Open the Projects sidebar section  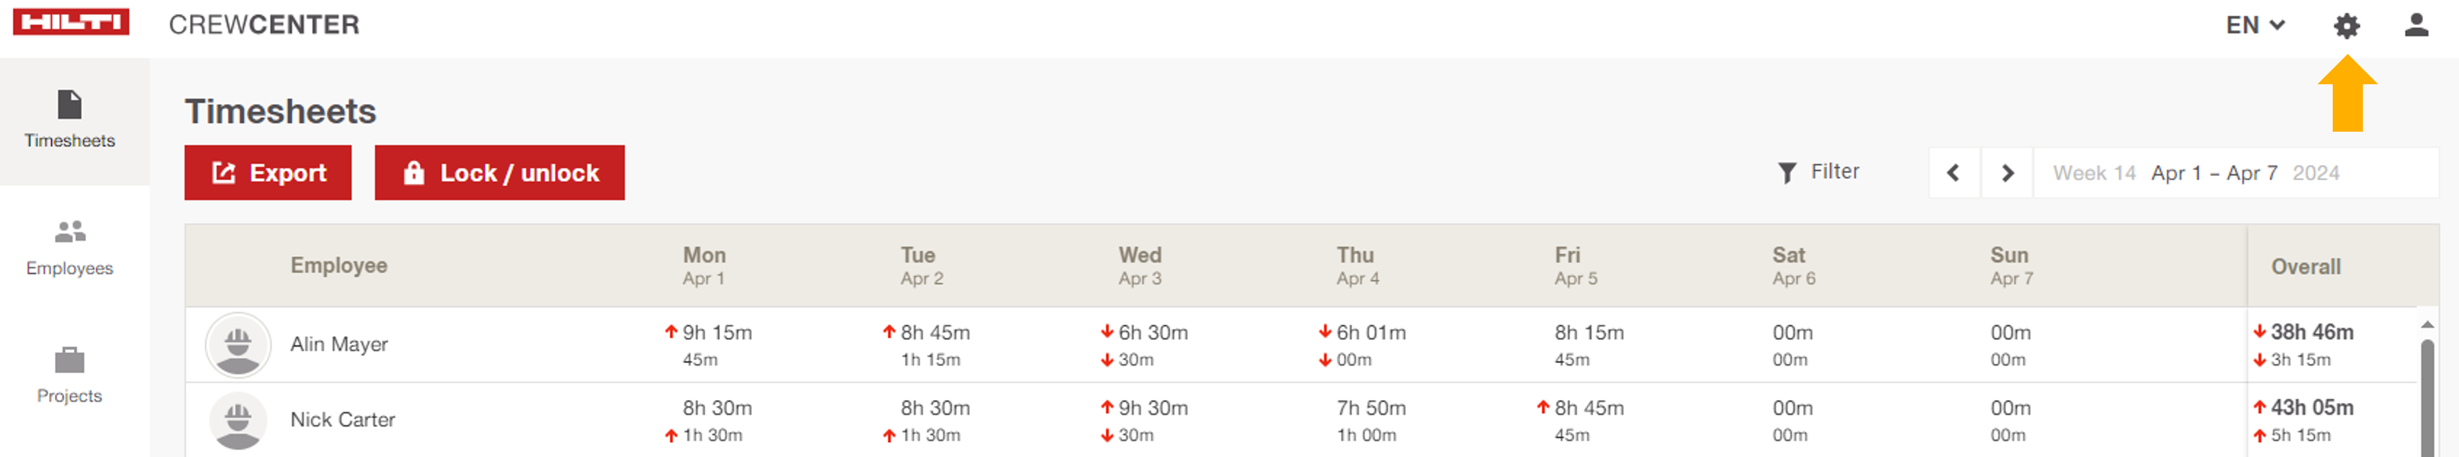tap(70, 375)
